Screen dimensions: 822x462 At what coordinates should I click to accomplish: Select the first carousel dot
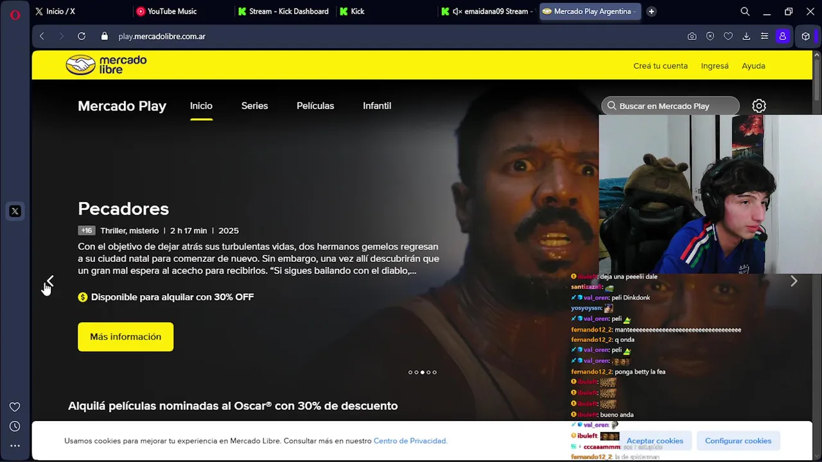click(x=410, y=372)
